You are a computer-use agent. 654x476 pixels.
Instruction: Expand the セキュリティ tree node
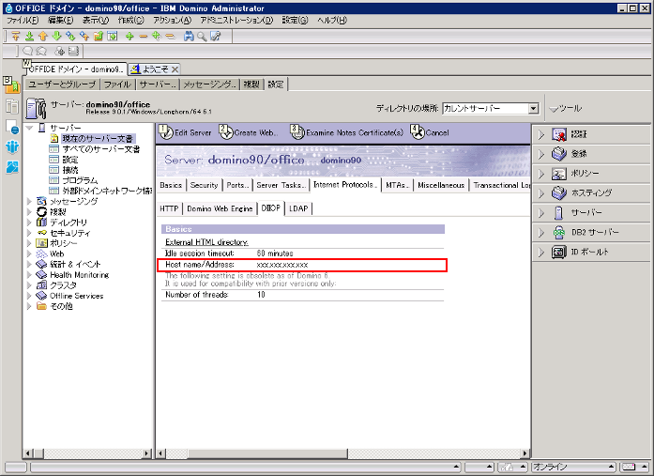pyautogui.click(x=29, y=233)
